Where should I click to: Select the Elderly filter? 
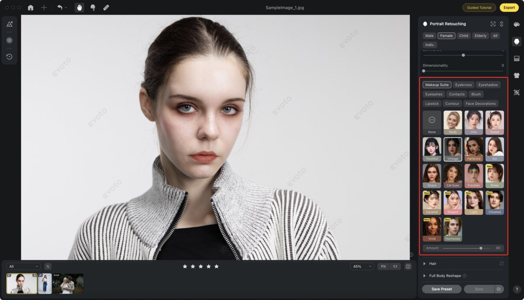(480, 36)
